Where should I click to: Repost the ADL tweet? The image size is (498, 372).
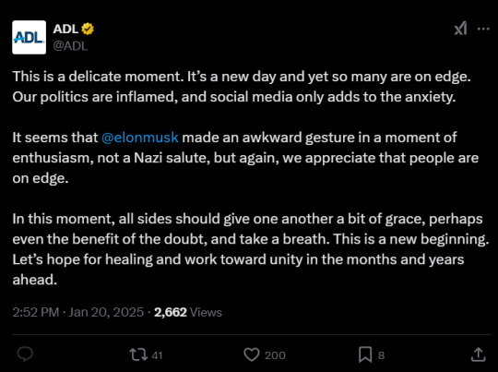pos(138,354)
